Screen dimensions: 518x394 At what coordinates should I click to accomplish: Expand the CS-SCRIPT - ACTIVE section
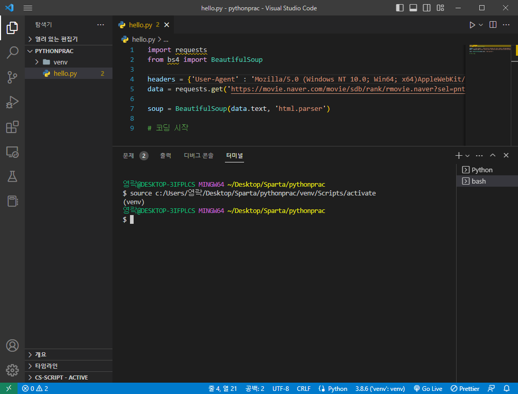(69, 377)
